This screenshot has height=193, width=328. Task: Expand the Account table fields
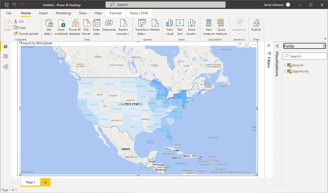pyautogui.click(x=285, y=65)
